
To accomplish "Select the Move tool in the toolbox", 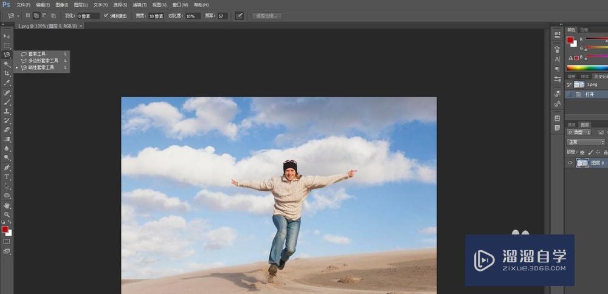I will [x=7, y=36].
